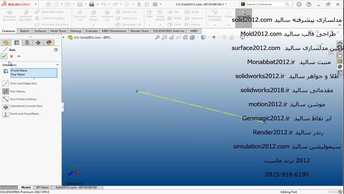Select the Revolved Cut tool
The width and height of the screenshot is (344, 194).
pos(107,16)
